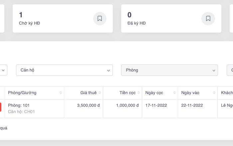Click the bookmark icon on Chờ ký HĐ card
Viewport: 233px width, 146px height.
coord(100,19)
